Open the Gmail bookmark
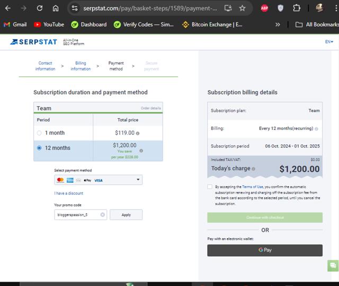 pos(15,24)
